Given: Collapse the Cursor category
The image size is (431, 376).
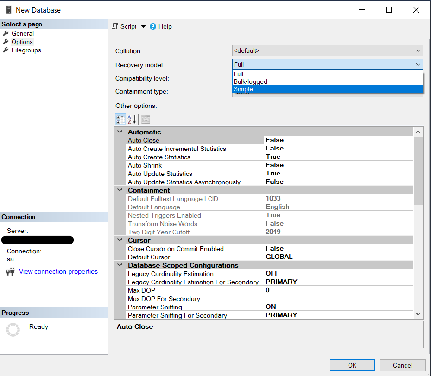Looking at the screenshot, I should coord(120,240).
